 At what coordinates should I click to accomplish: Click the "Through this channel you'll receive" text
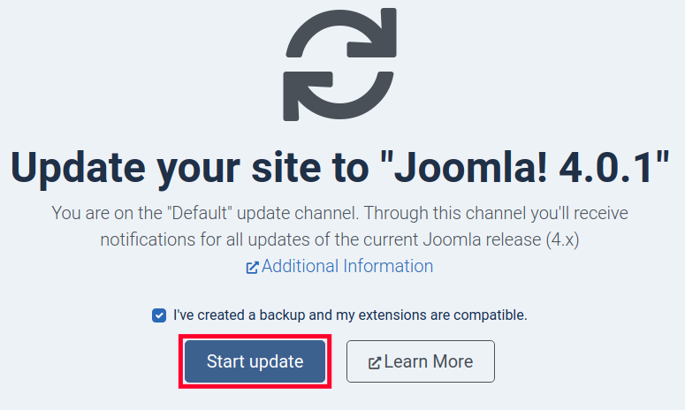(x=496, y=213)
